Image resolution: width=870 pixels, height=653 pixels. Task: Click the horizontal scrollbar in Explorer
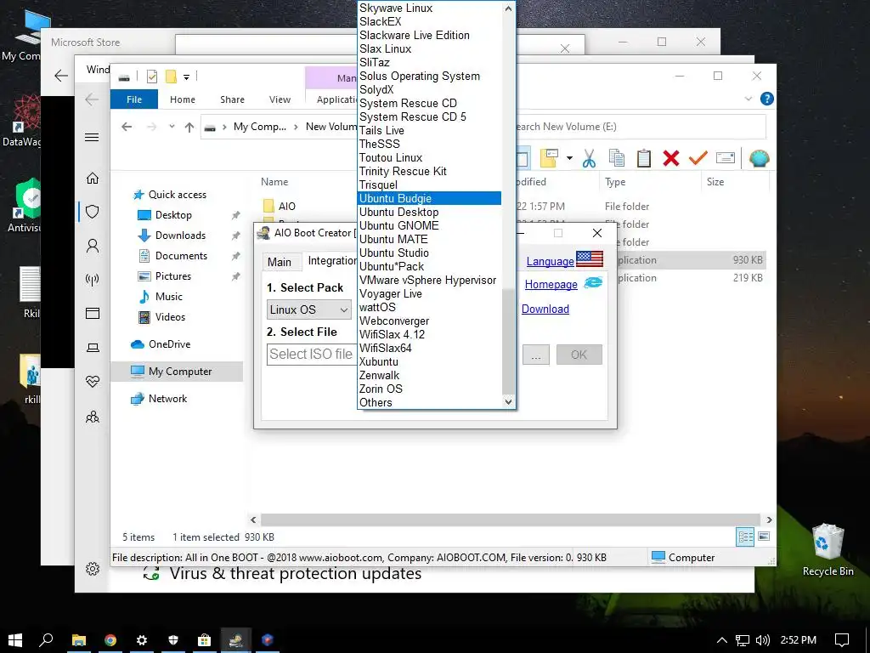click(511, 520)
